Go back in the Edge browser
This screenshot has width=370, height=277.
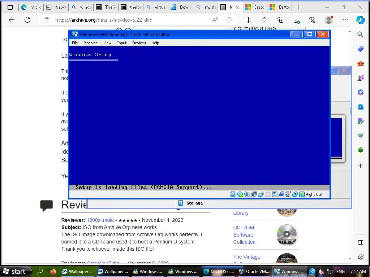[11, 20]
